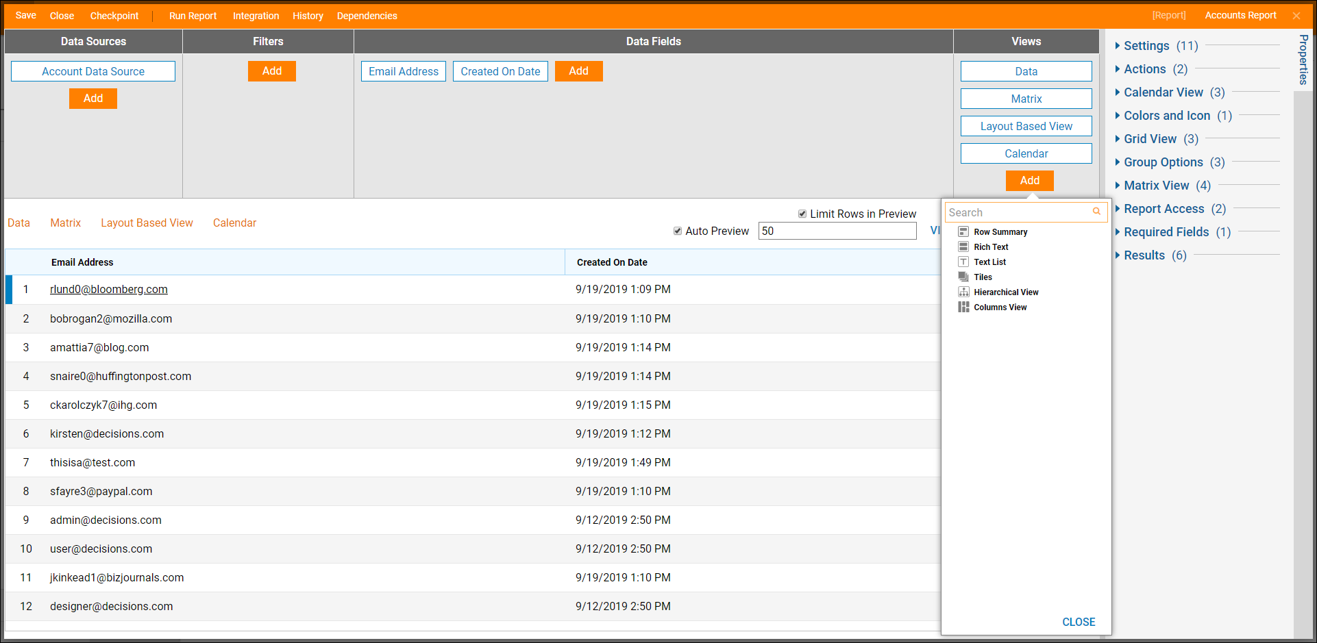The image size is (1317, 643).
Task: Select Text List from the list
Action: 990,262
